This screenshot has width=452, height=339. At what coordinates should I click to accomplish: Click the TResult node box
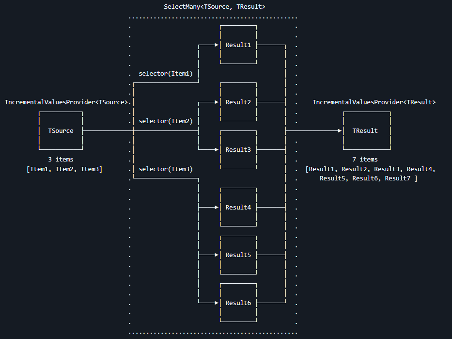point(367,130)
